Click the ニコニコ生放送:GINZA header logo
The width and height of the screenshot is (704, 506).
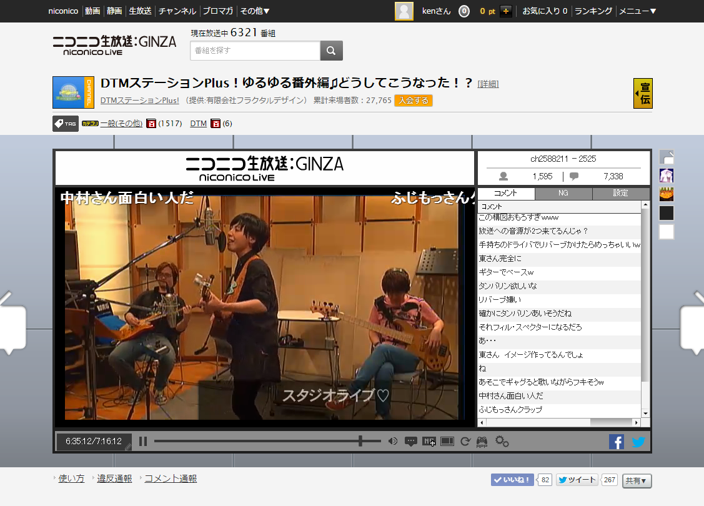coord(114,45)
